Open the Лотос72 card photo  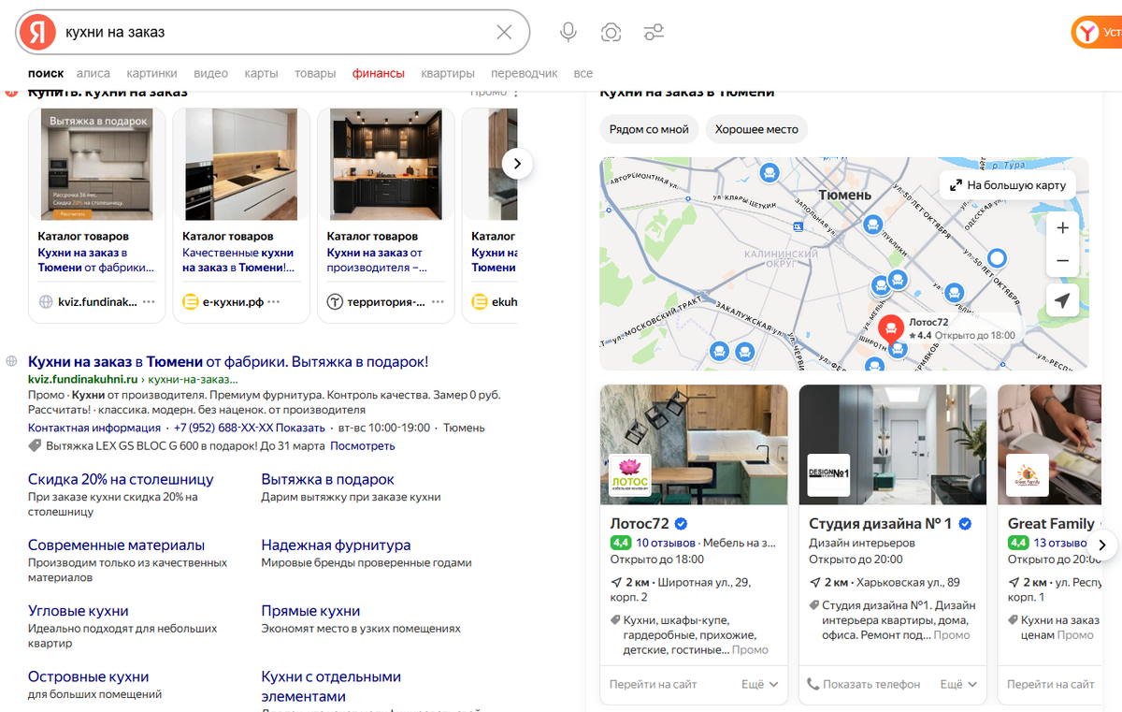tap(694, 445)
